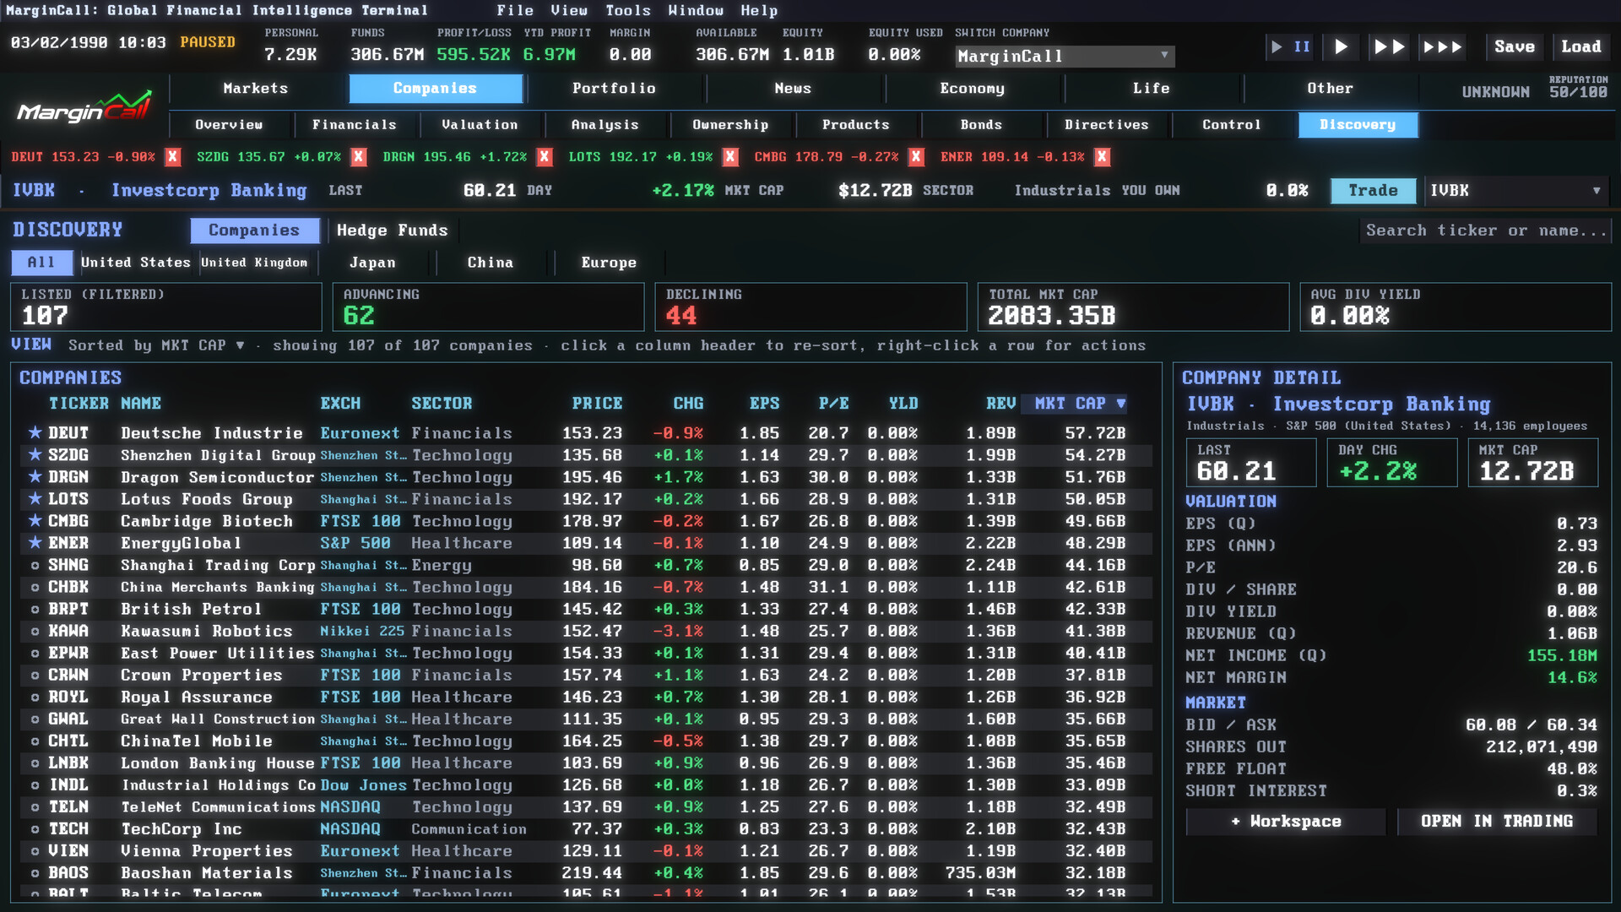Switch Discovery to Hedge Funds
Image resolution: width=1621 pixels, height=912 pixels.
(392, 231)
